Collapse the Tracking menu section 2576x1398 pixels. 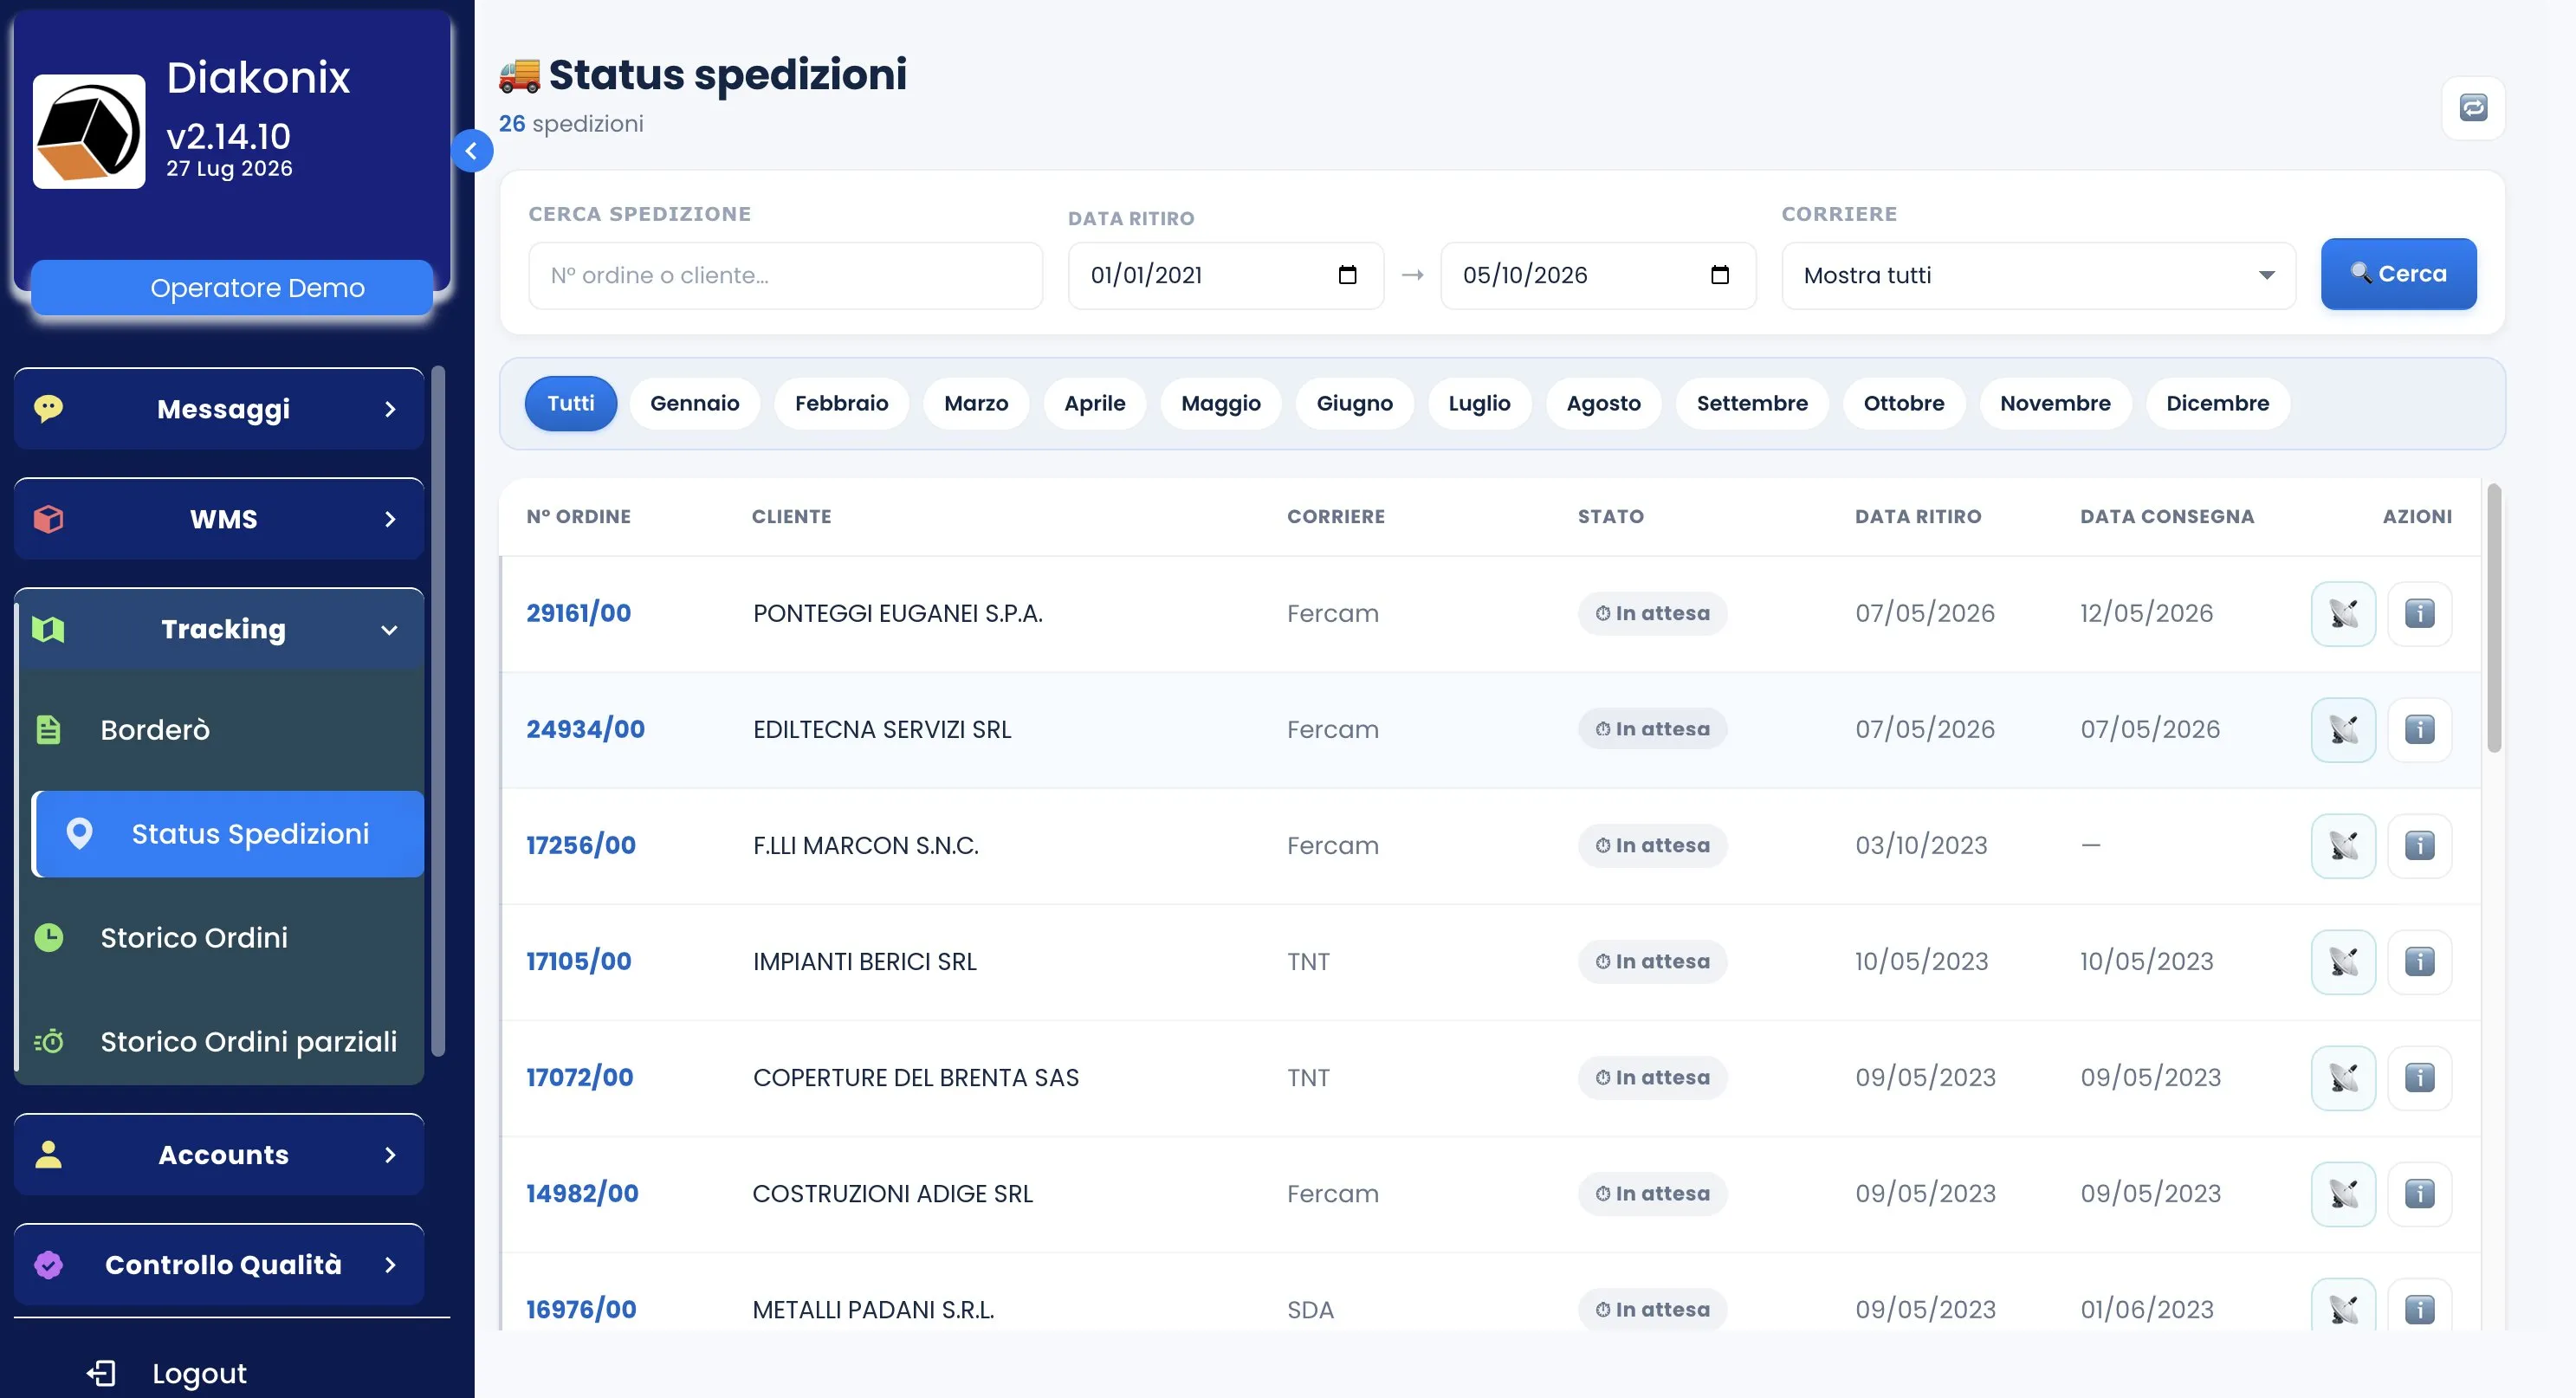(x=219, y=629)
